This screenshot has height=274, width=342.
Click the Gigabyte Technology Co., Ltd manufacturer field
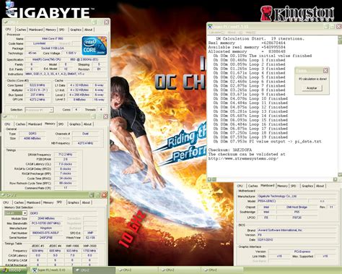pos(297,196)
